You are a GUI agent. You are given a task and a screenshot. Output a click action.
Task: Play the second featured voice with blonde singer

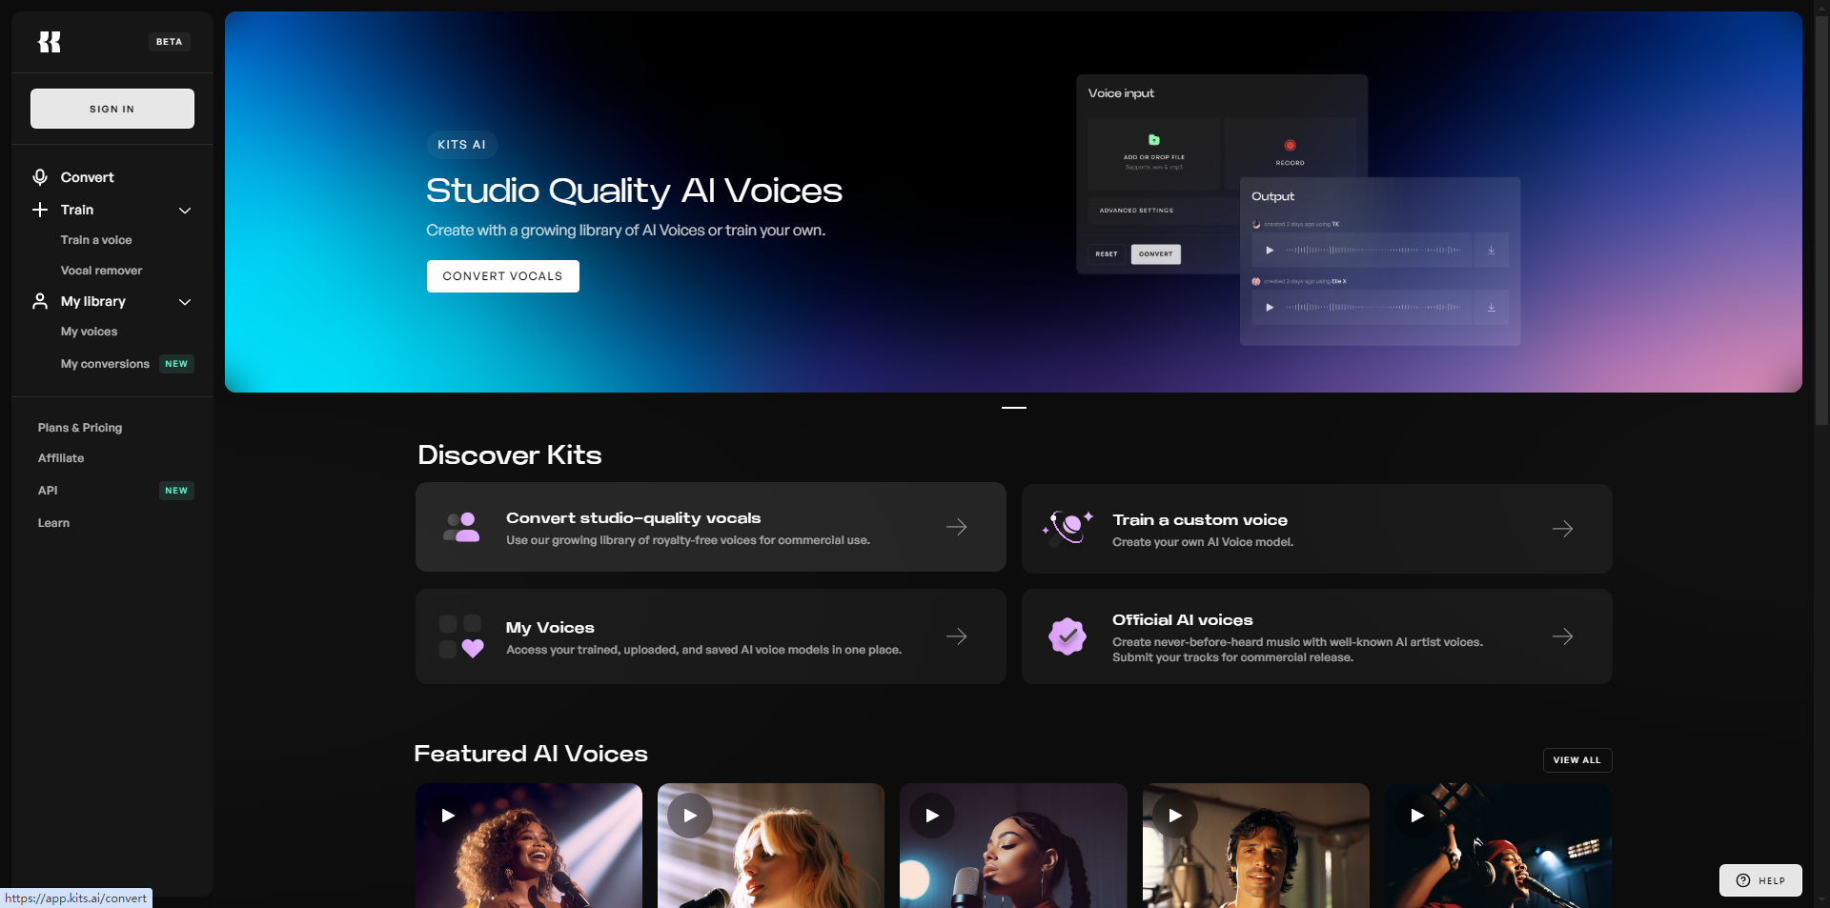pyautogui.click(x=690, y=816)
